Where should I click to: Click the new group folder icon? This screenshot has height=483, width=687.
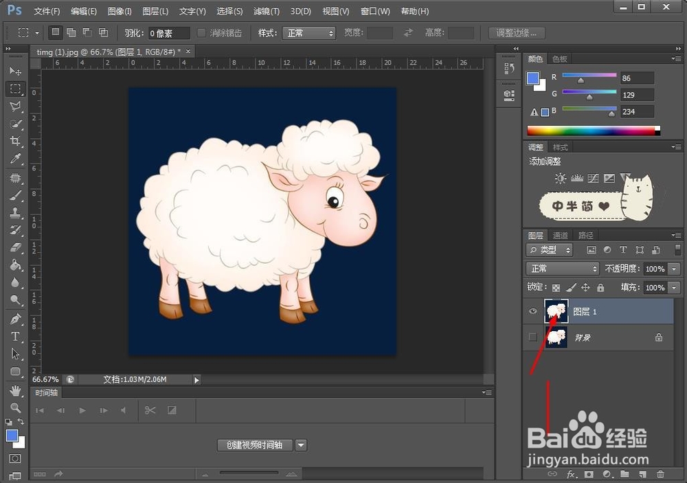click(624, 474)
